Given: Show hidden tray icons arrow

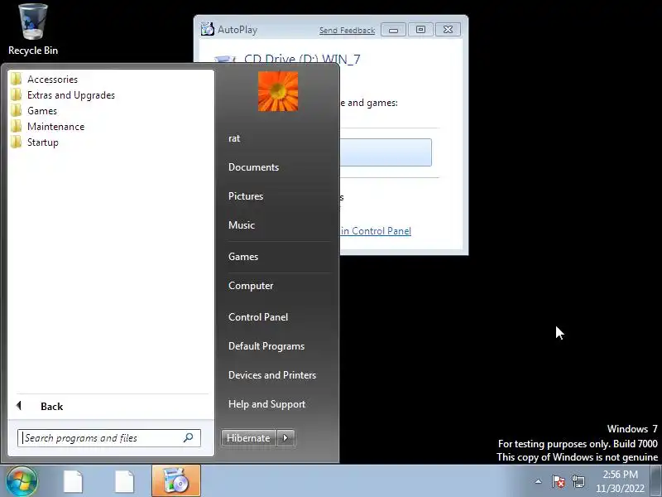Looking at the screenshot, I should tap(539, 481).
